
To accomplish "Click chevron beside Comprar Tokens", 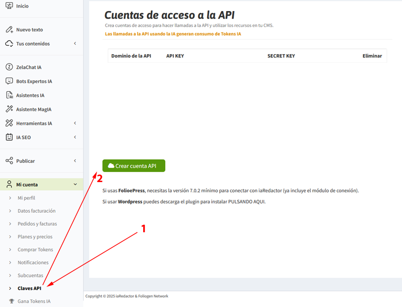I will [x=10, y=250].
